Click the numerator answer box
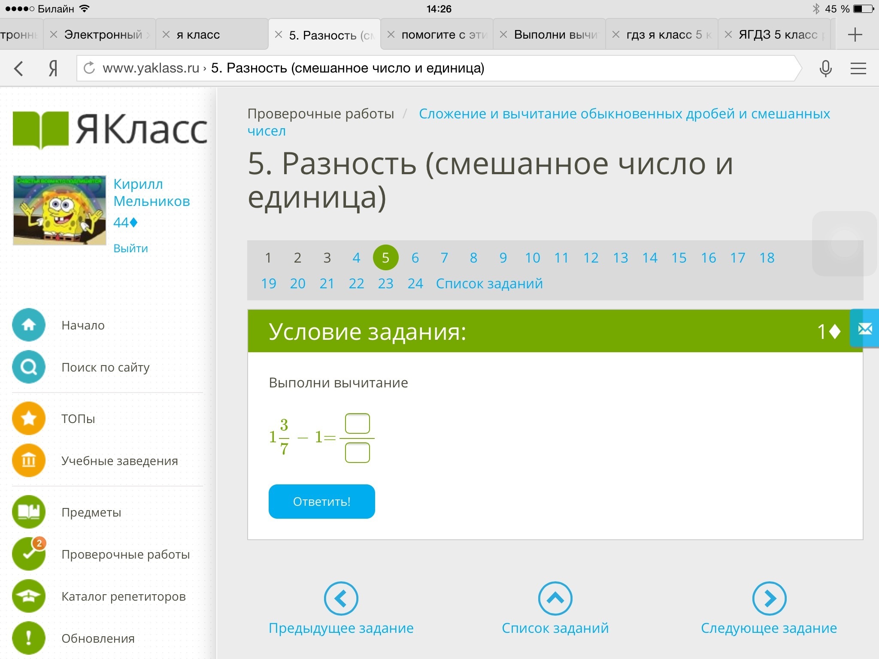This screenshot has height=659, width=879. point(357,424)
